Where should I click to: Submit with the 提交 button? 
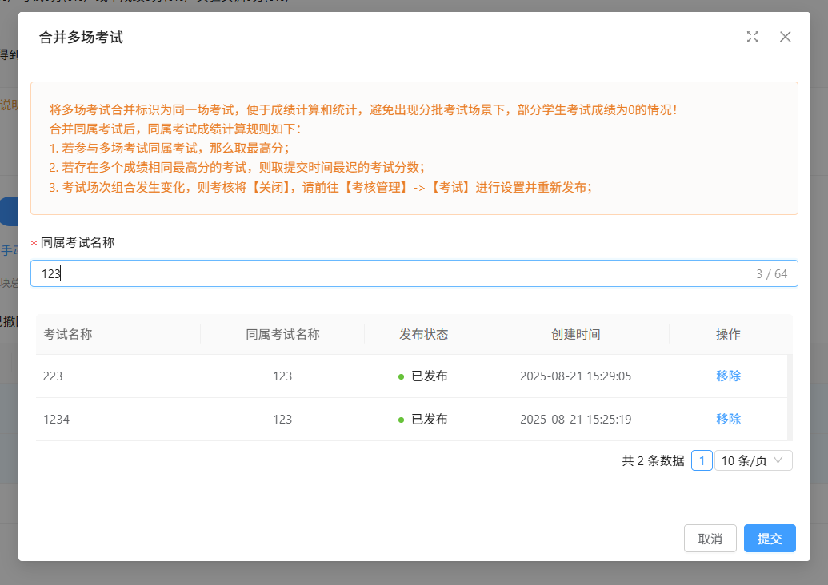click(769, 539)
